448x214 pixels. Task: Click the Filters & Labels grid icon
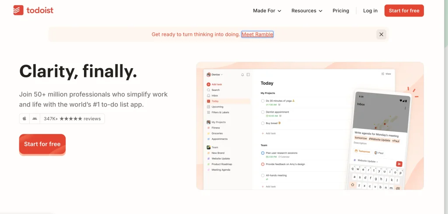pyautogui.click(x=209, y=112)
